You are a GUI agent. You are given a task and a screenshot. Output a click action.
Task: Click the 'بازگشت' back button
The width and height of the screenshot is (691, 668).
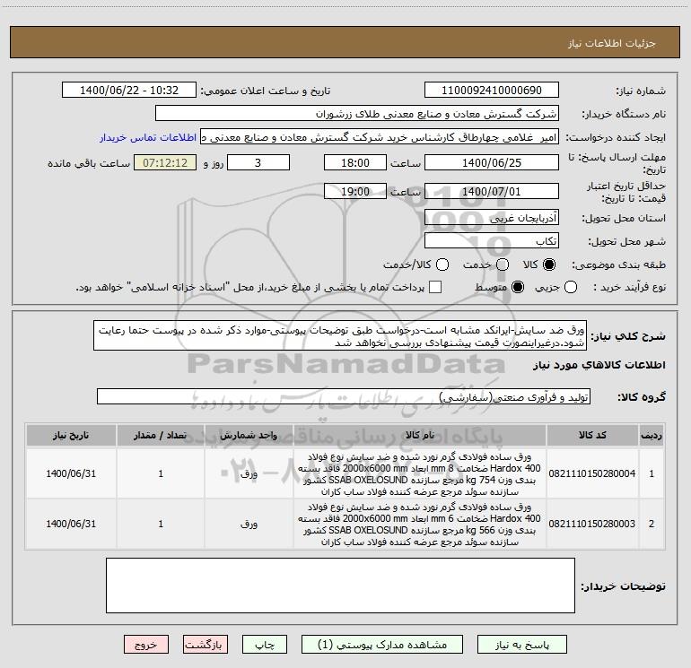206,645
